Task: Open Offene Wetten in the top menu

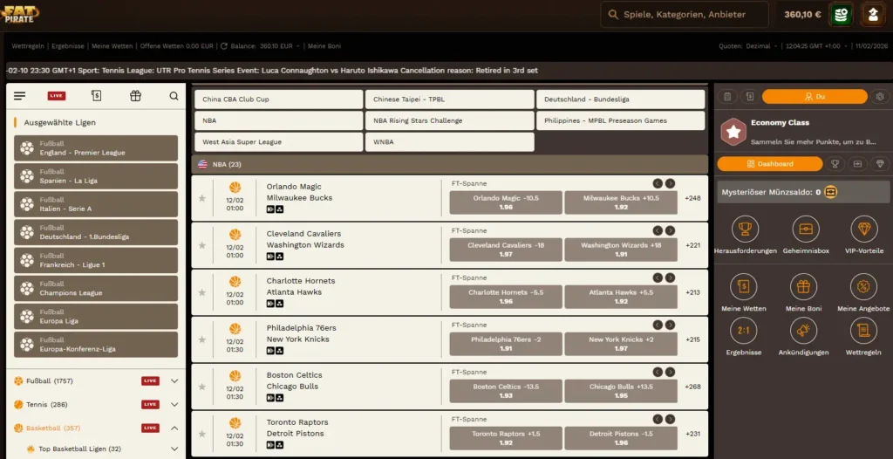Action: (x=176, y=46)
